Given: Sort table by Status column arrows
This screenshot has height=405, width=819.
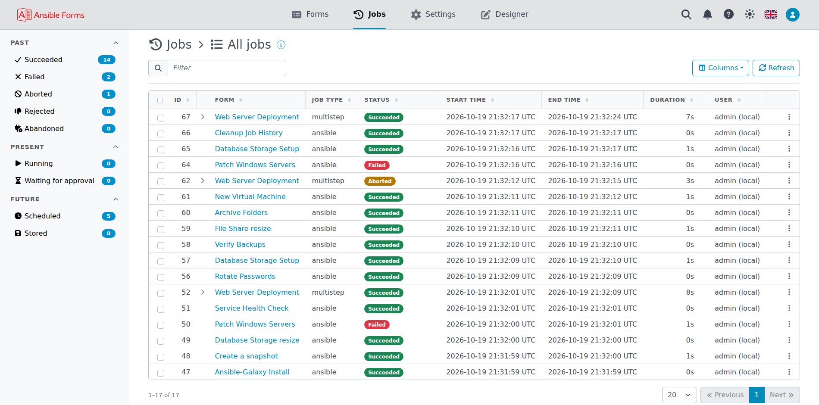Looking at the screenshot, I should click(x=396, y=100).
